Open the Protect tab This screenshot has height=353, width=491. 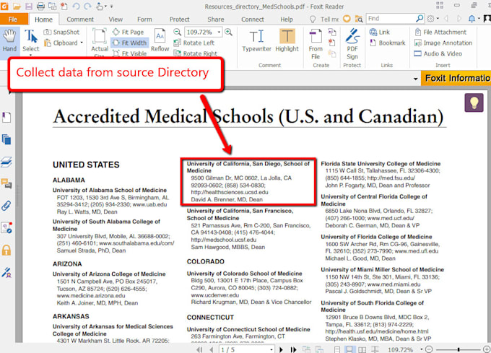click(179, 19)
